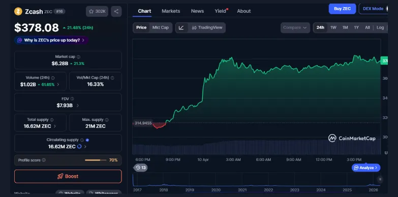Screen dimensions: 398x197
Task: Click the 16.33% Vol/Mkt Cap value
Action: pos(96,84)
